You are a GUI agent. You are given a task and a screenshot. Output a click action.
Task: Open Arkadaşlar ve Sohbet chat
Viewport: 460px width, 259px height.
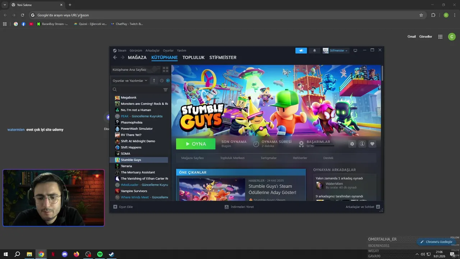363,207
